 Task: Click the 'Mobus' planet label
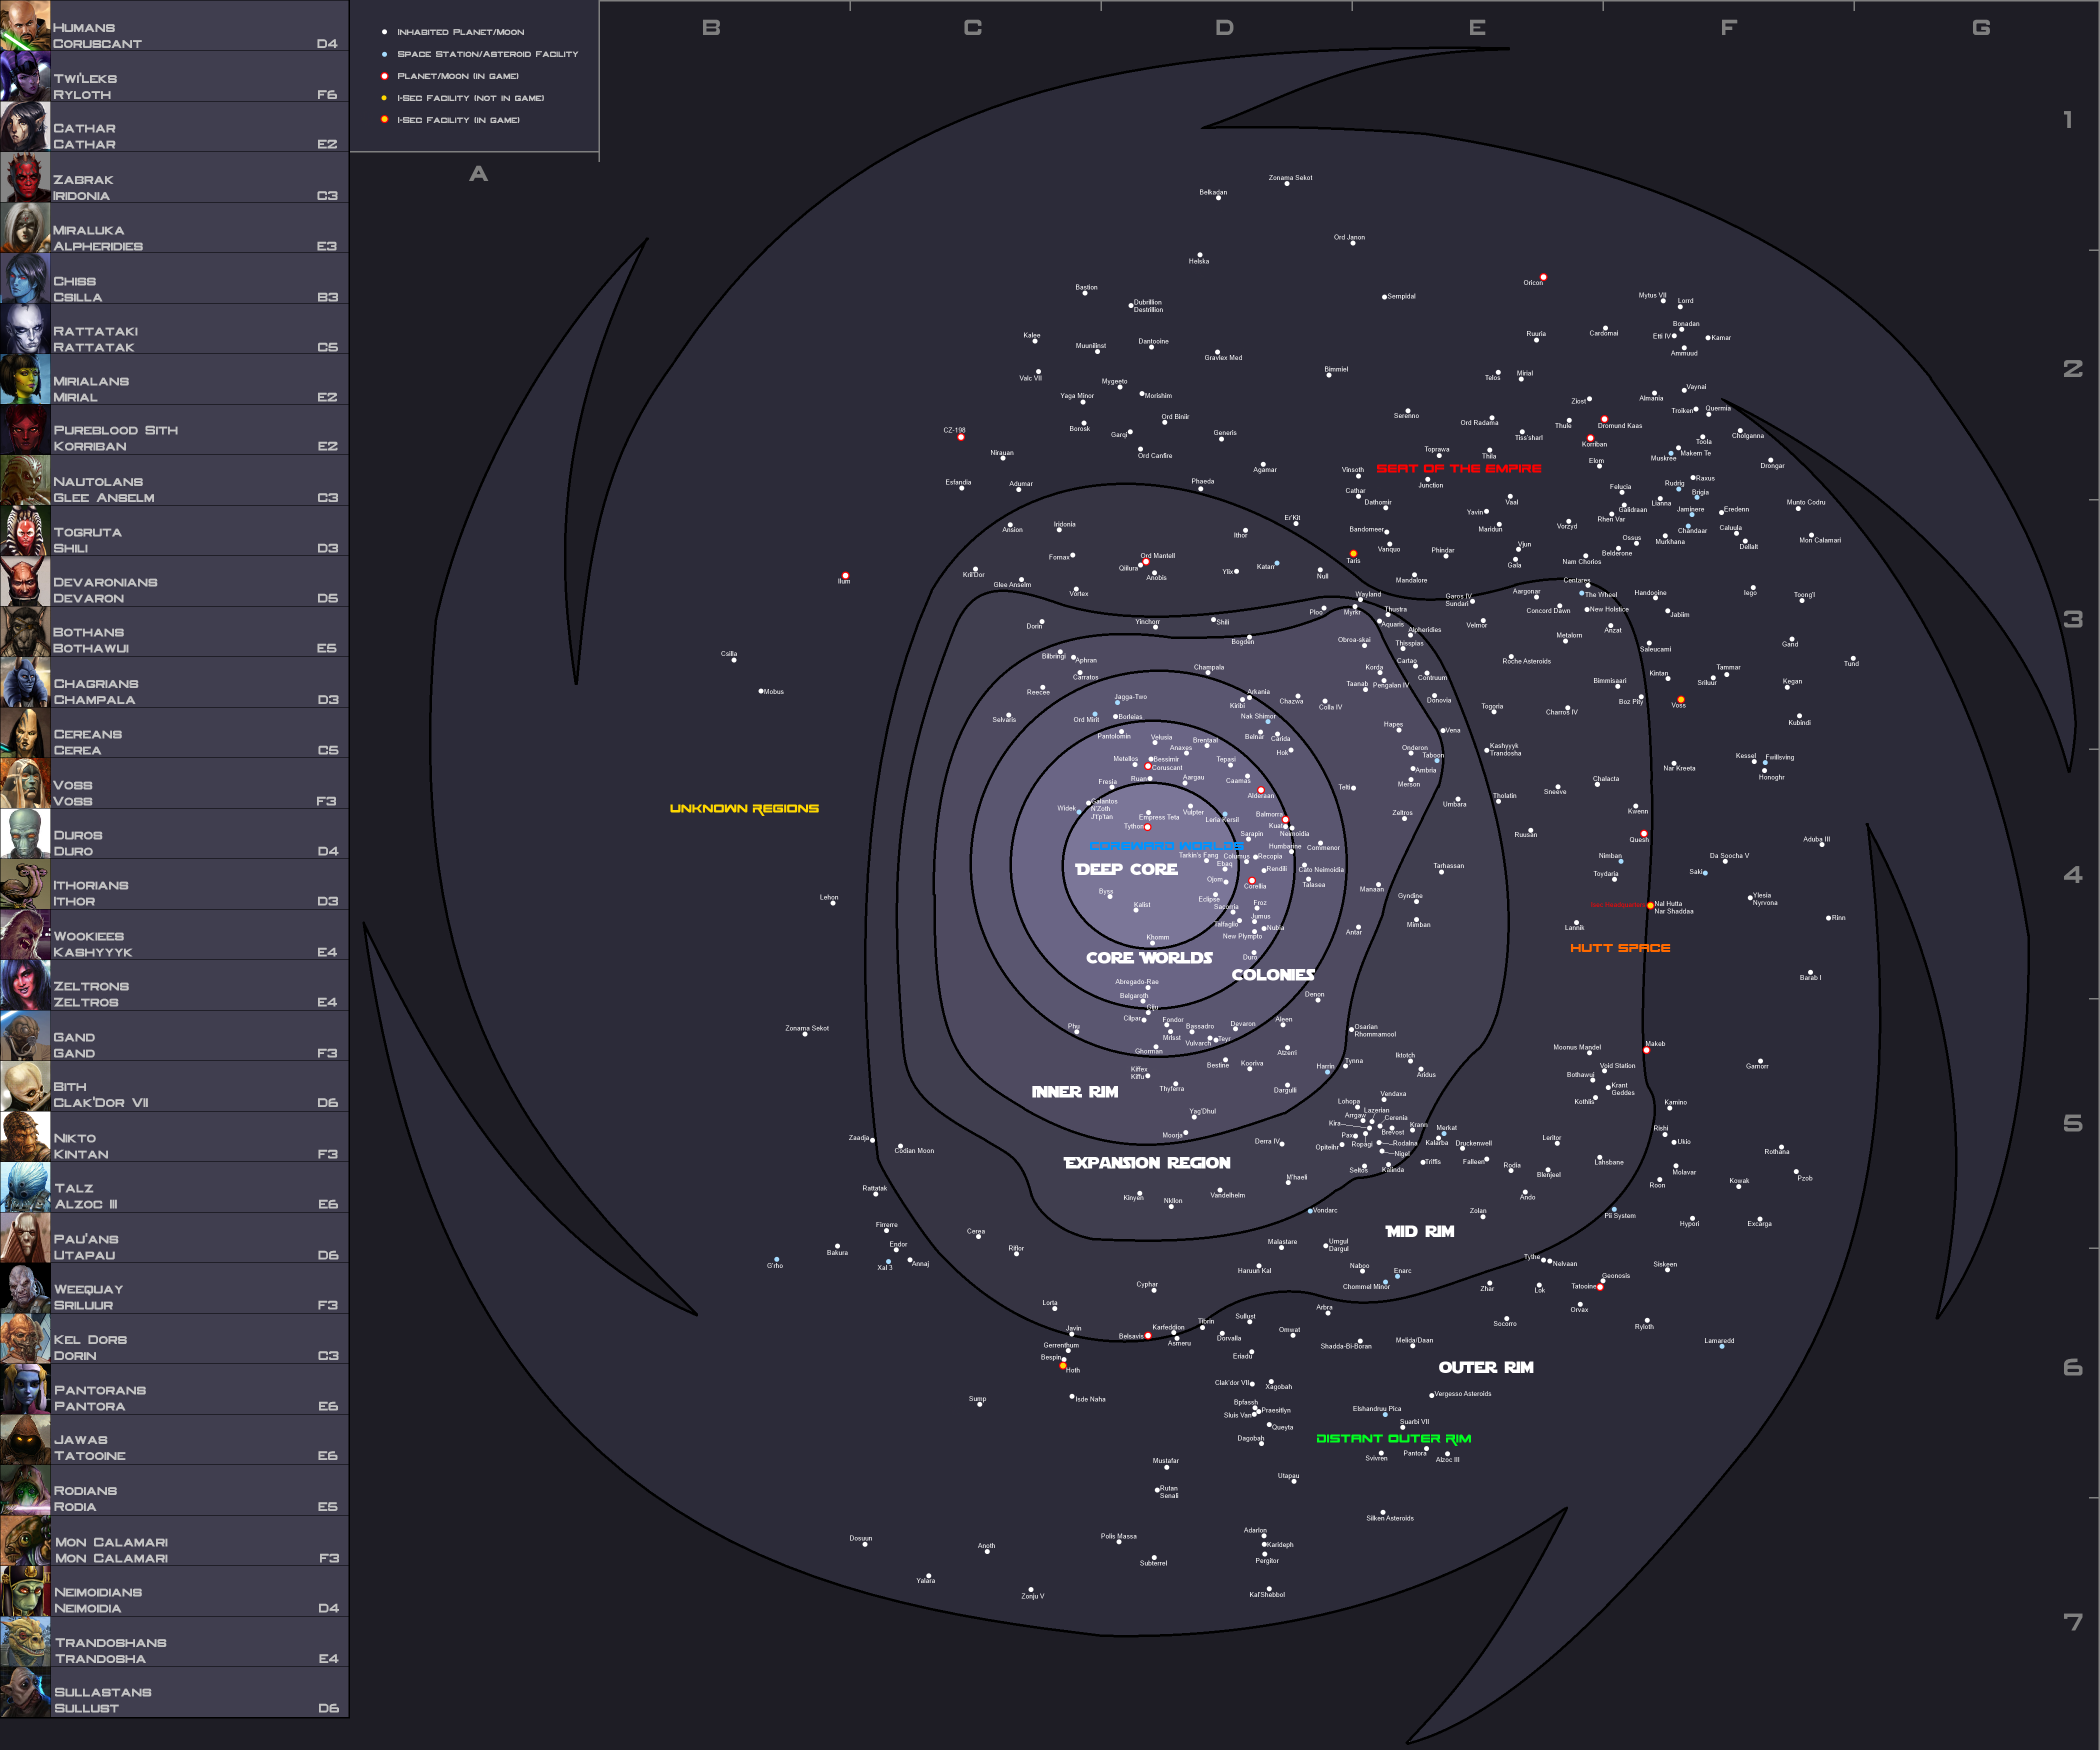click(x=774, y=691)
